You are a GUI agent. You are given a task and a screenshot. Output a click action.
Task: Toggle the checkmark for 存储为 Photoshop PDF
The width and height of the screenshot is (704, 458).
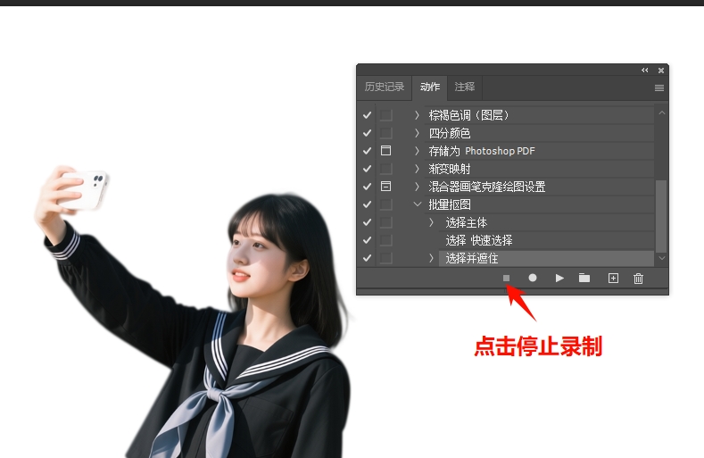pyautogui.click(x=368, y=151)
